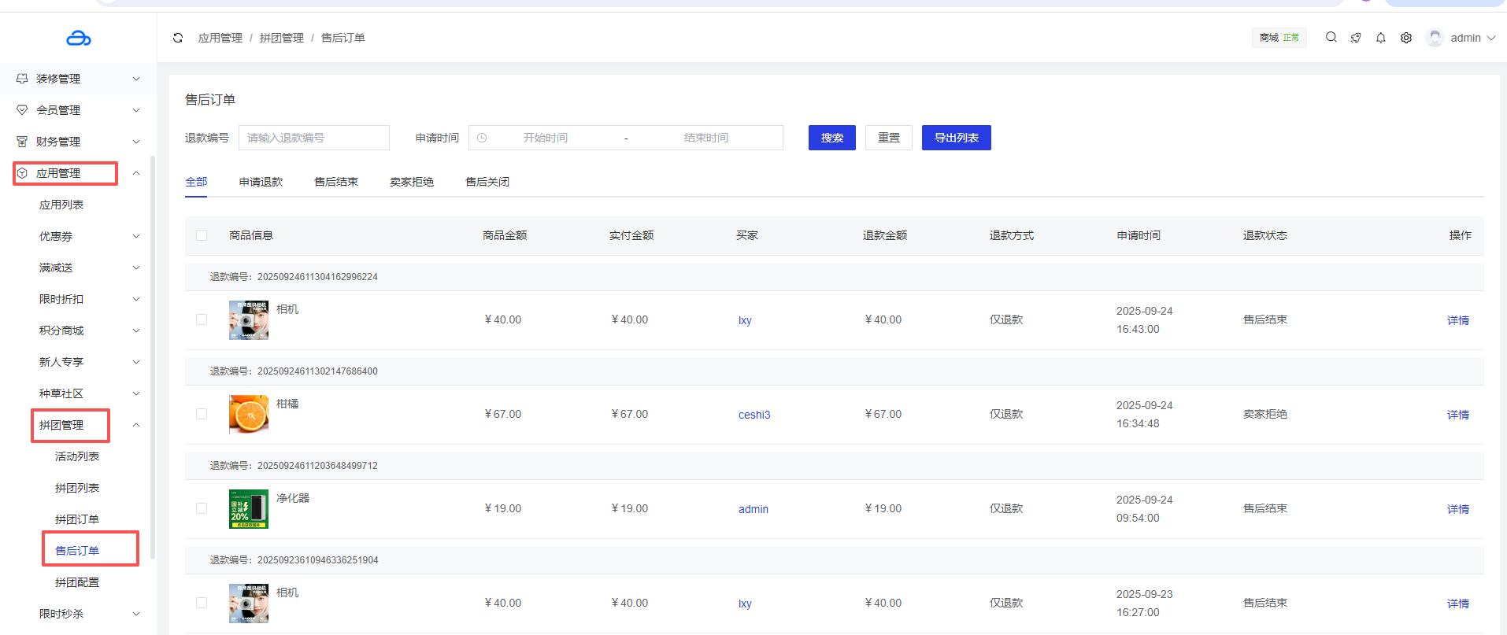Click the blue cloud logo
1507x635 pixels.
tap(79, 38)
